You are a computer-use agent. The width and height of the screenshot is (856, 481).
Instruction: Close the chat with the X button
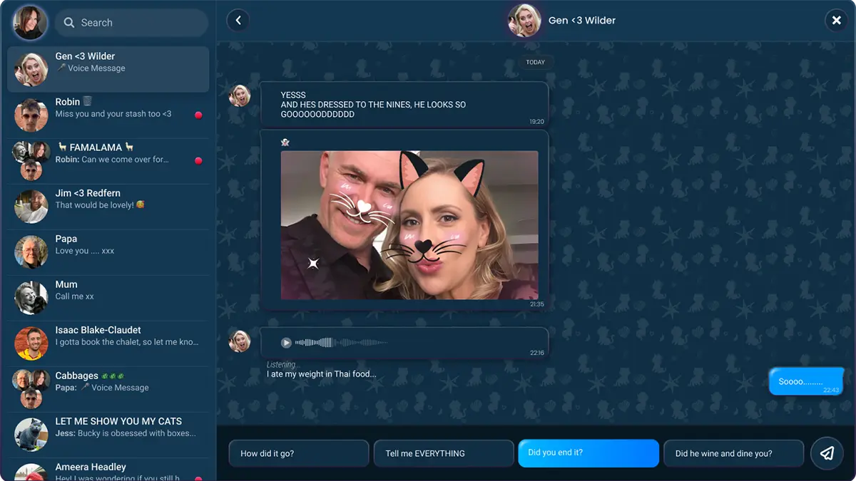point(836,21)
